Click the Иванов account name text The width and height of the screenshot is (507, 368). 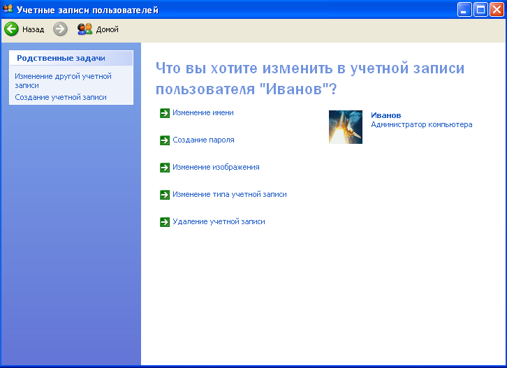[385, 115]
